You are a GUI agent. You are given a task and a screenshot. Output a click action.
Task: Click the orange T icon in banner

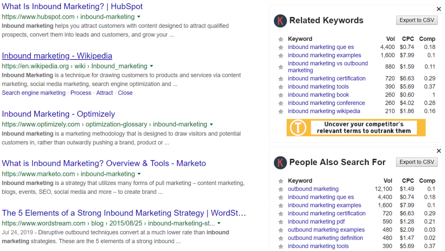coord(298,128)
